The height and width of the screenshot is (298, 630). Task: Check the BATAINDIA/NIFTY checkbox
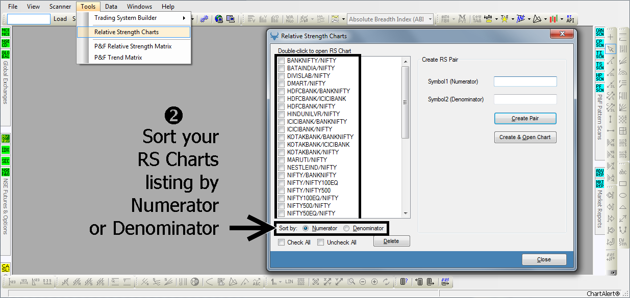(281, 68)
